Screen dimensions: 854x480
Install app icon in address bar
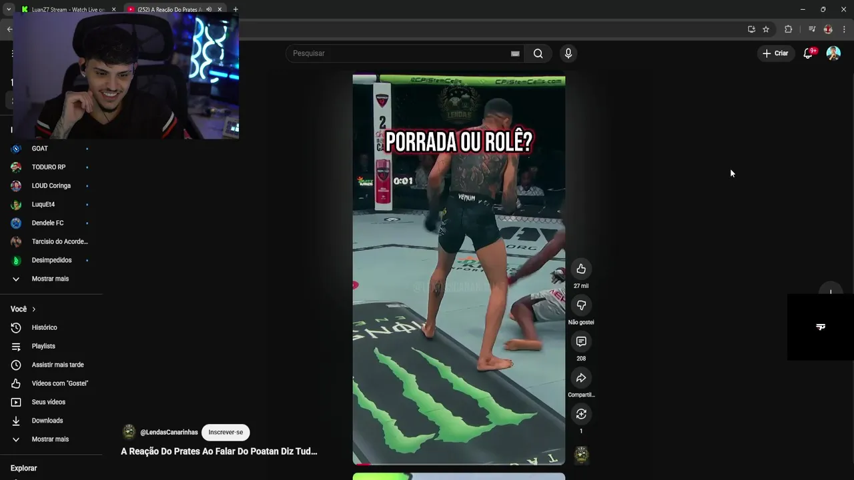tap(751, 29)
